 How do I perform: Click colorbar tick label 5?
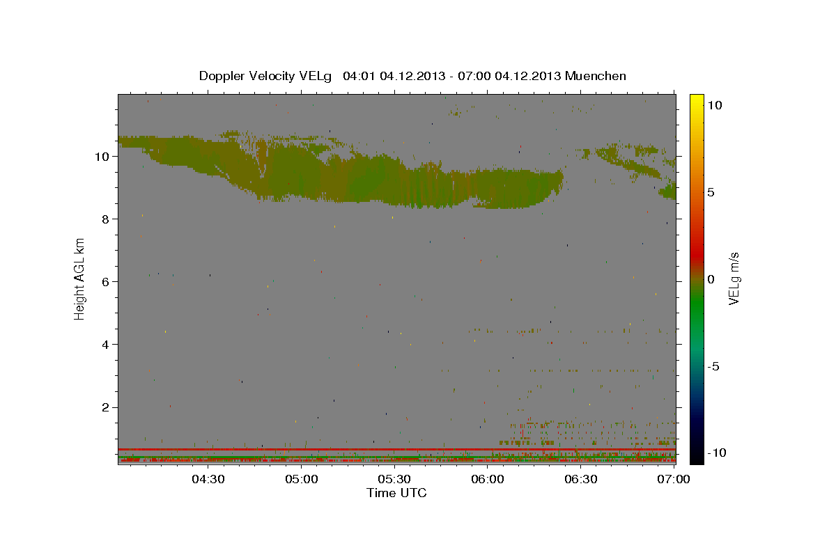pos(711,192)
